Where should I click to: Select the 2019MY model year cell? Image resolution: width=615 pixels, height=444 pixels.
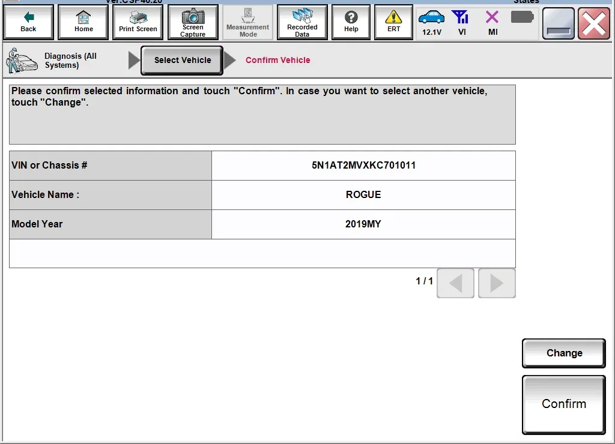pyautogui.click(x=363, y=224)
